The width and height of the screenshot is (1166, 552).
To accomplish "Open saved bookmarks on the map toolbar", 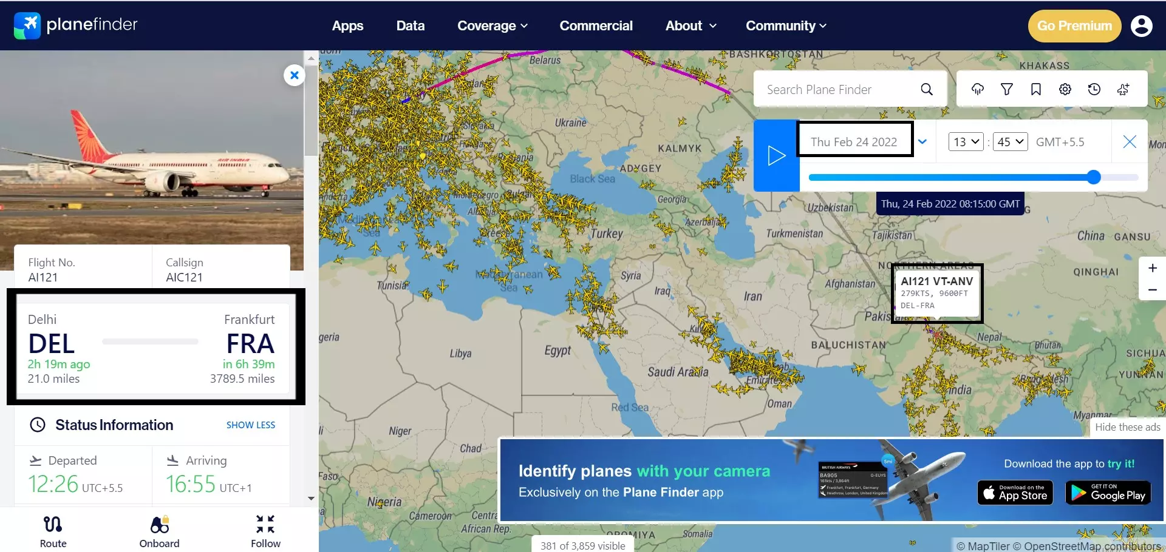I will pyautogui.click(x=1035, y=89).
